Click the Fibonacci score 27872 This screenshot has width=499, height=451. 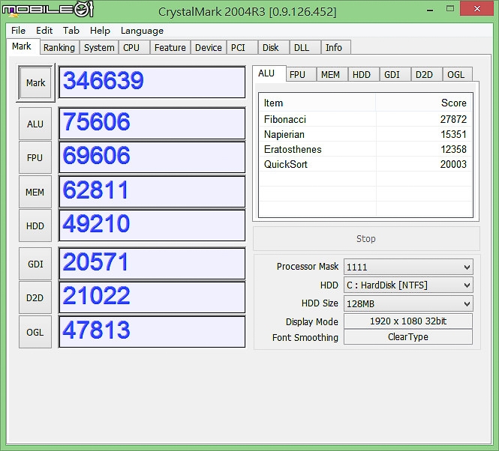[453, 119]
